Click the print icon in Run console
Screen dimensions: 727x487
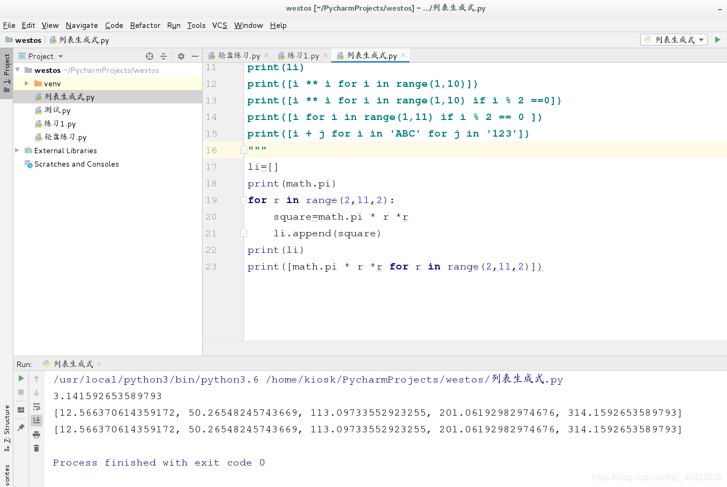tap(36, 434)
